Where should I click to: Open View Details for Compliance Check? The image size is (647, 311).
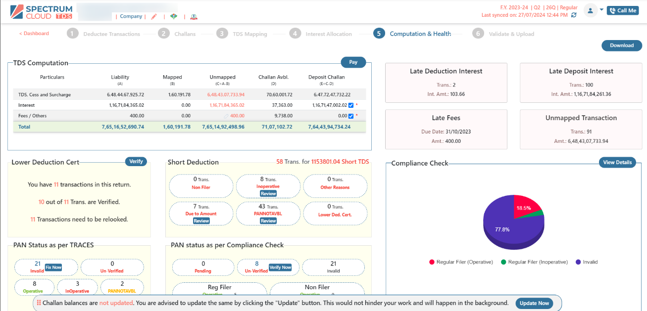coord(617,163)
